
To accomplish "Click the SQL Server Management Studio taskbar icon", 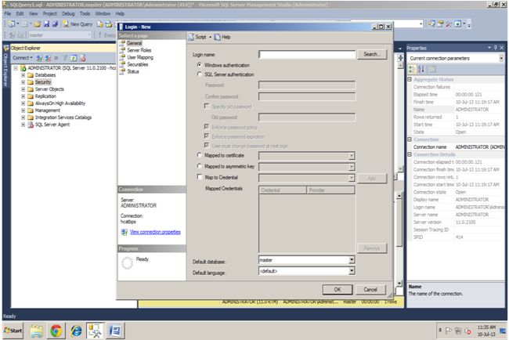I will pyautogui.click(x=95, y=331).
